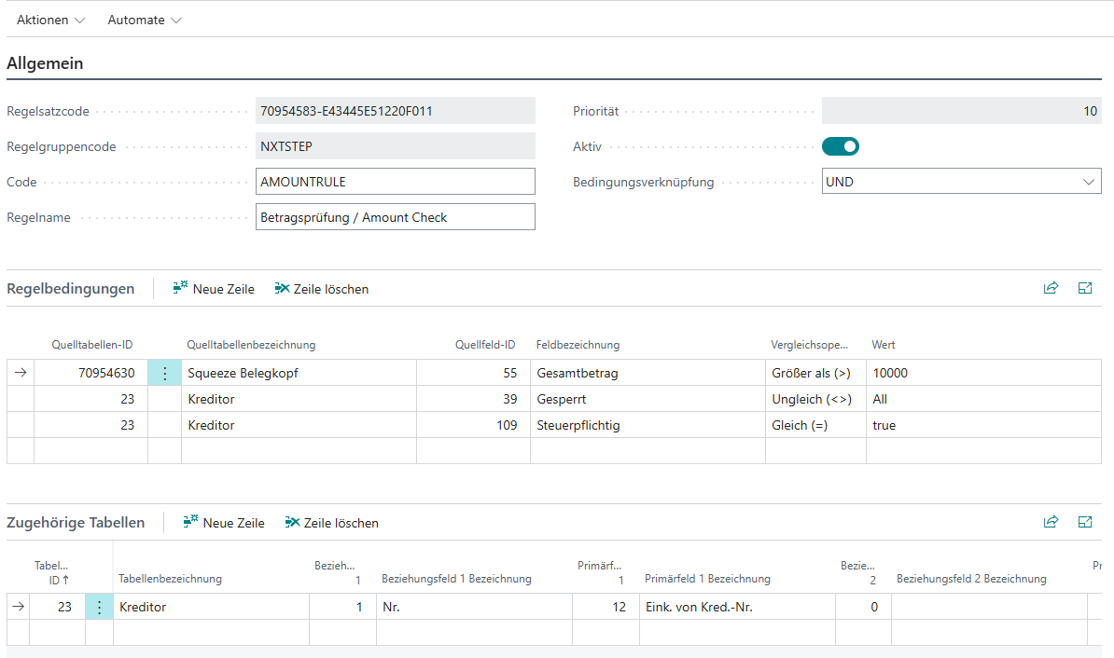The height and width of the screenshot is (658, 1114).
Task: Expand Regelbedingungen section to full view
Action: tap(1085, 289)
